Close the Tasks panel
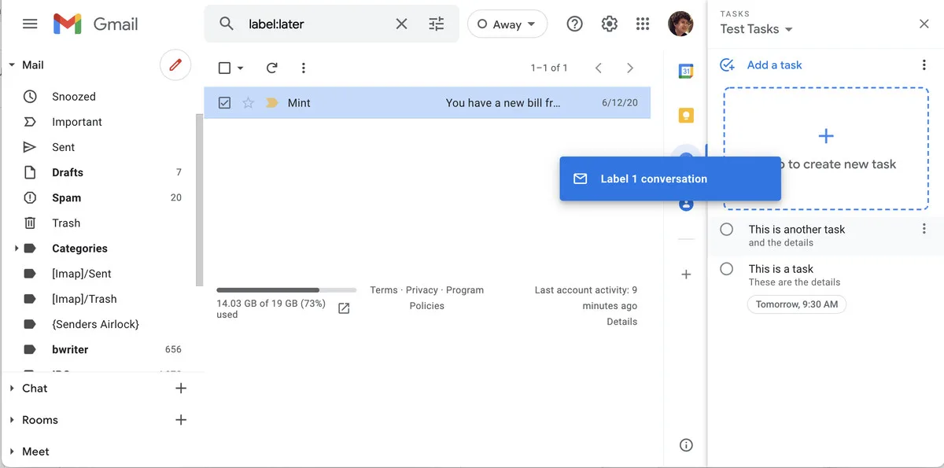The width and height of the screenshot is (944, 468). pyautogui.click(x=924, y=24)
